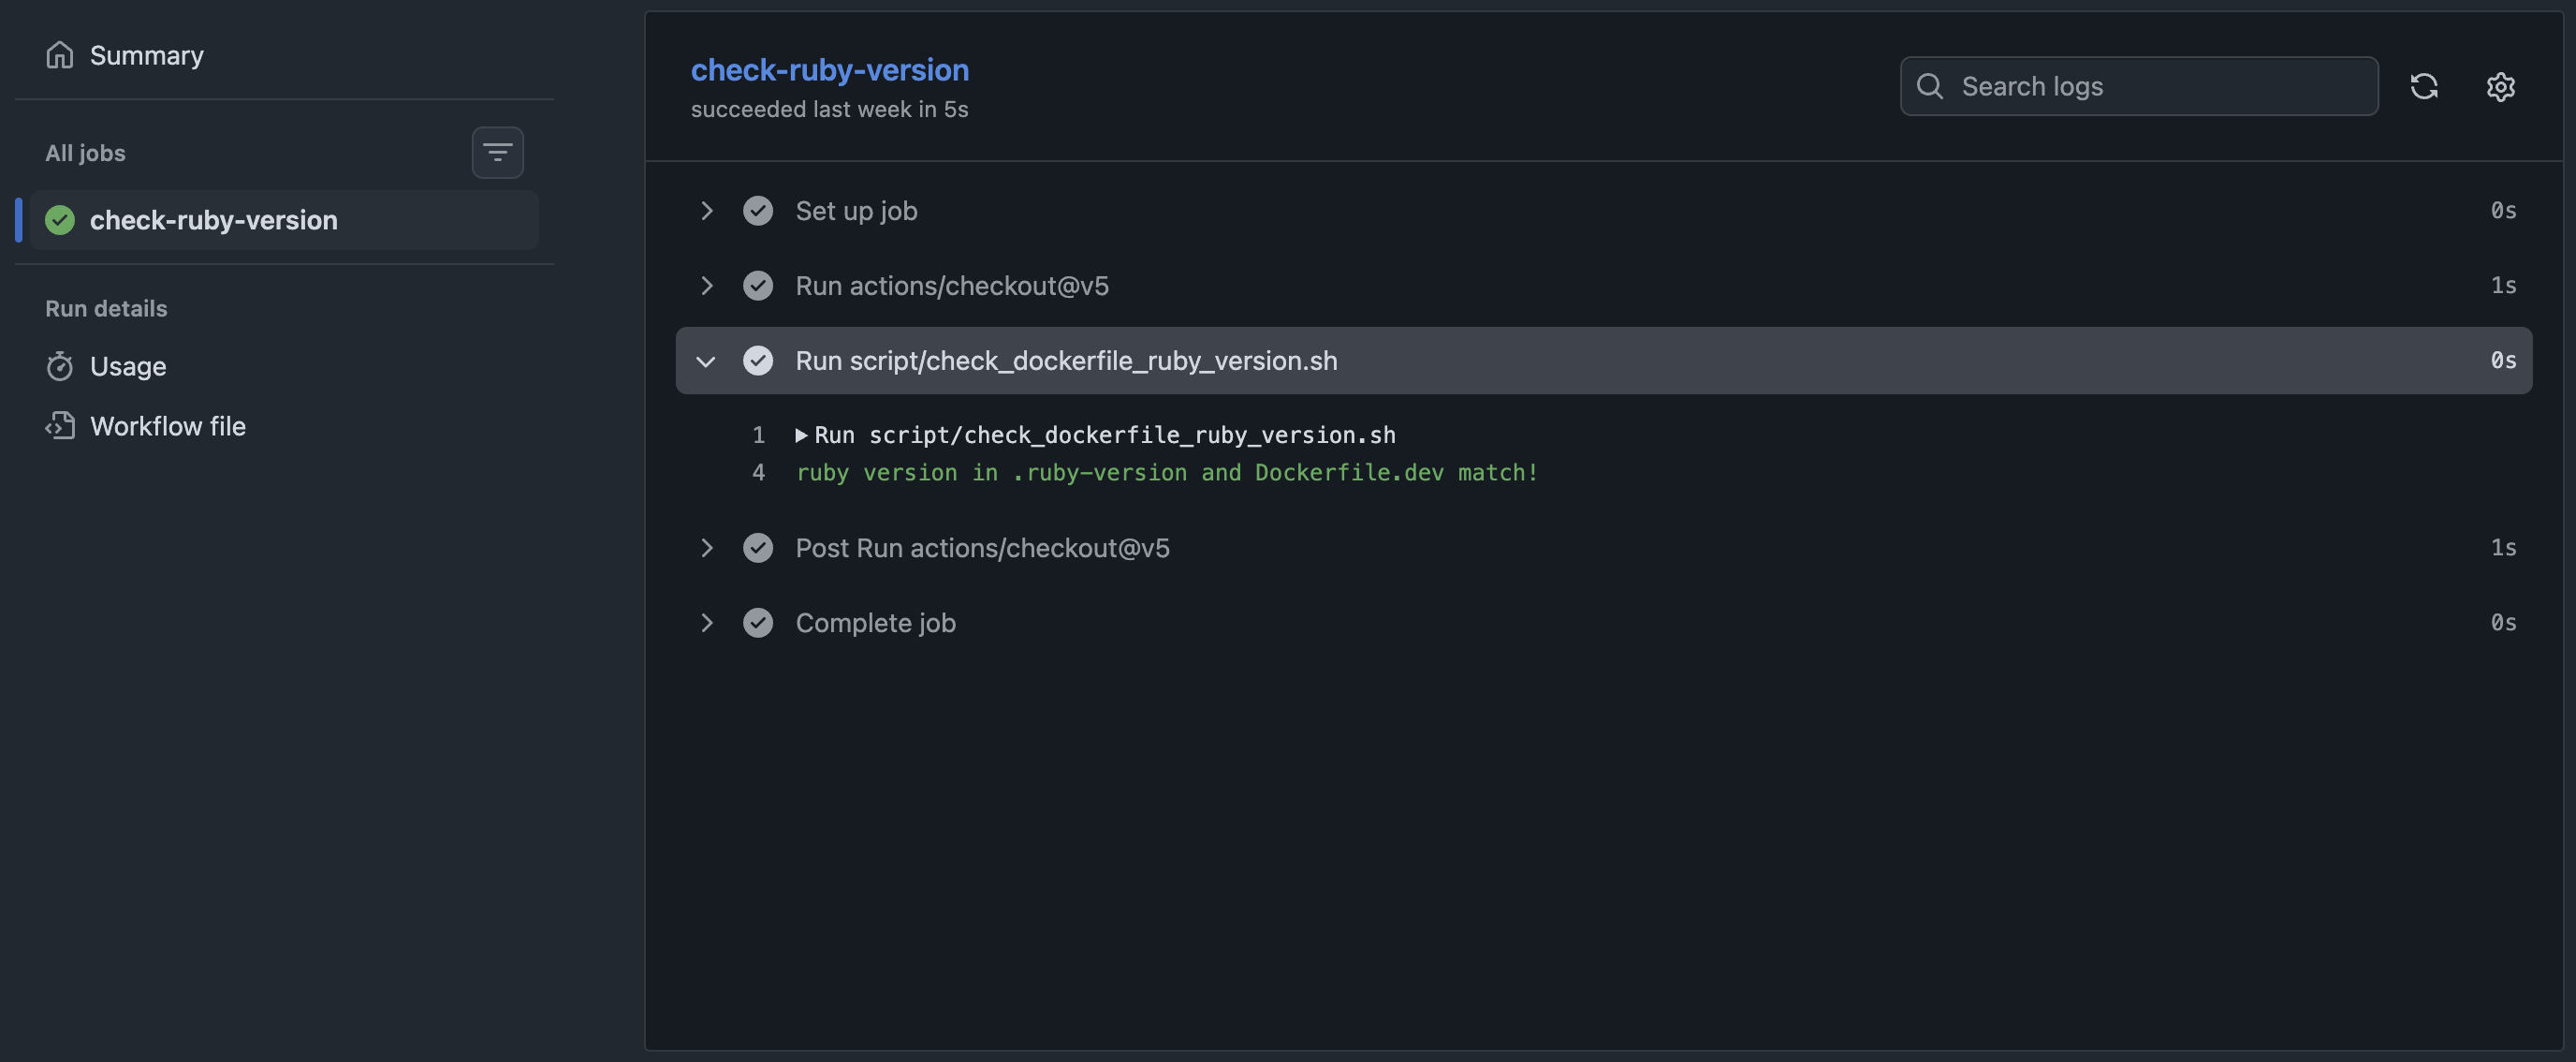The image size is (2576, 1062).
Task: Expand the Post Run actions/checkout@v5 step
Action: (706, 549)
